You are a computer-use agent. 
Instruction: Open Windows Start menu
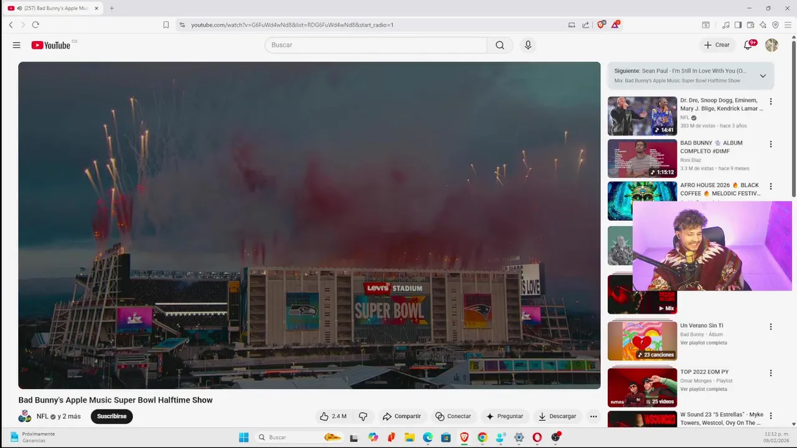tap(243, 437)
